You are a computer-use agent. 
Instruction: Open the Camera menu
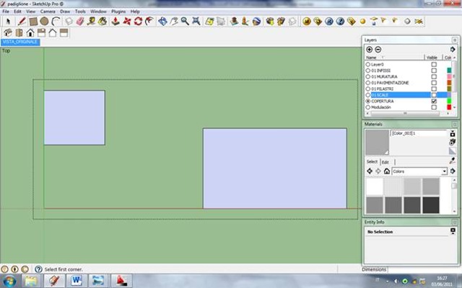[x=48, y=12]
